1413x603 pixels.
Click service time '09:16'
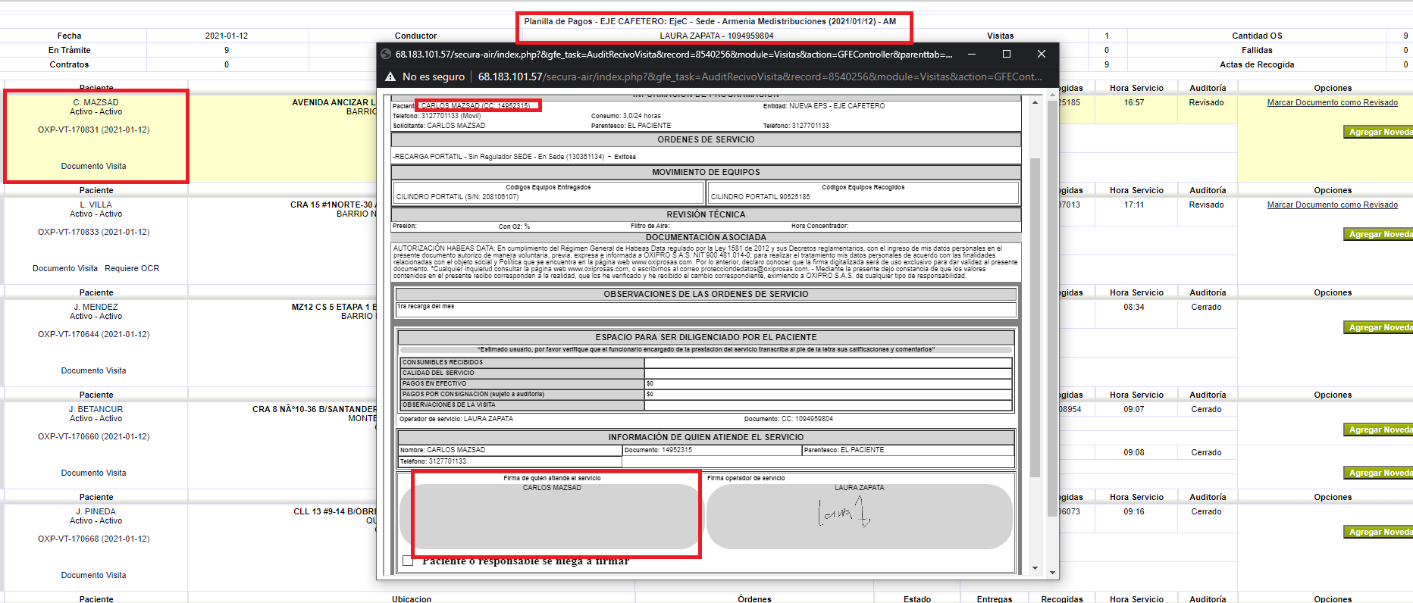pyautogui.click(x=1134, y=511)
